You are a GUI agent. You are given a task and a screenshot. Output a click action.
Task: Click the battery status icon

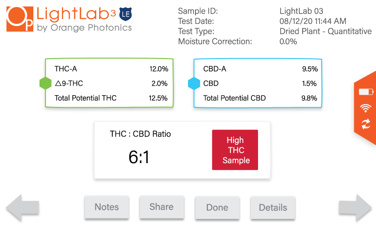[x=366, y=92]
